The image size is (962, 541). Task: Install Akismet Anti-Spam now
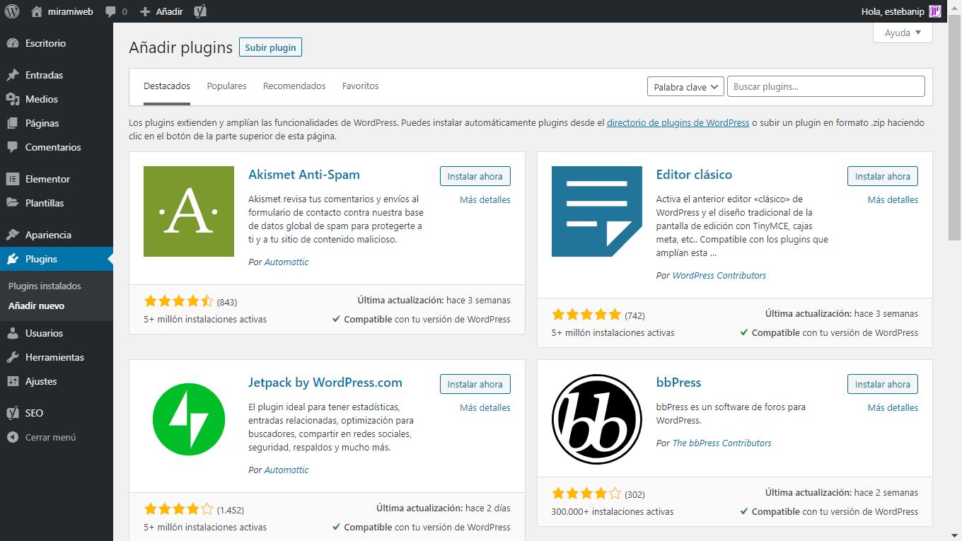[475, 176]
